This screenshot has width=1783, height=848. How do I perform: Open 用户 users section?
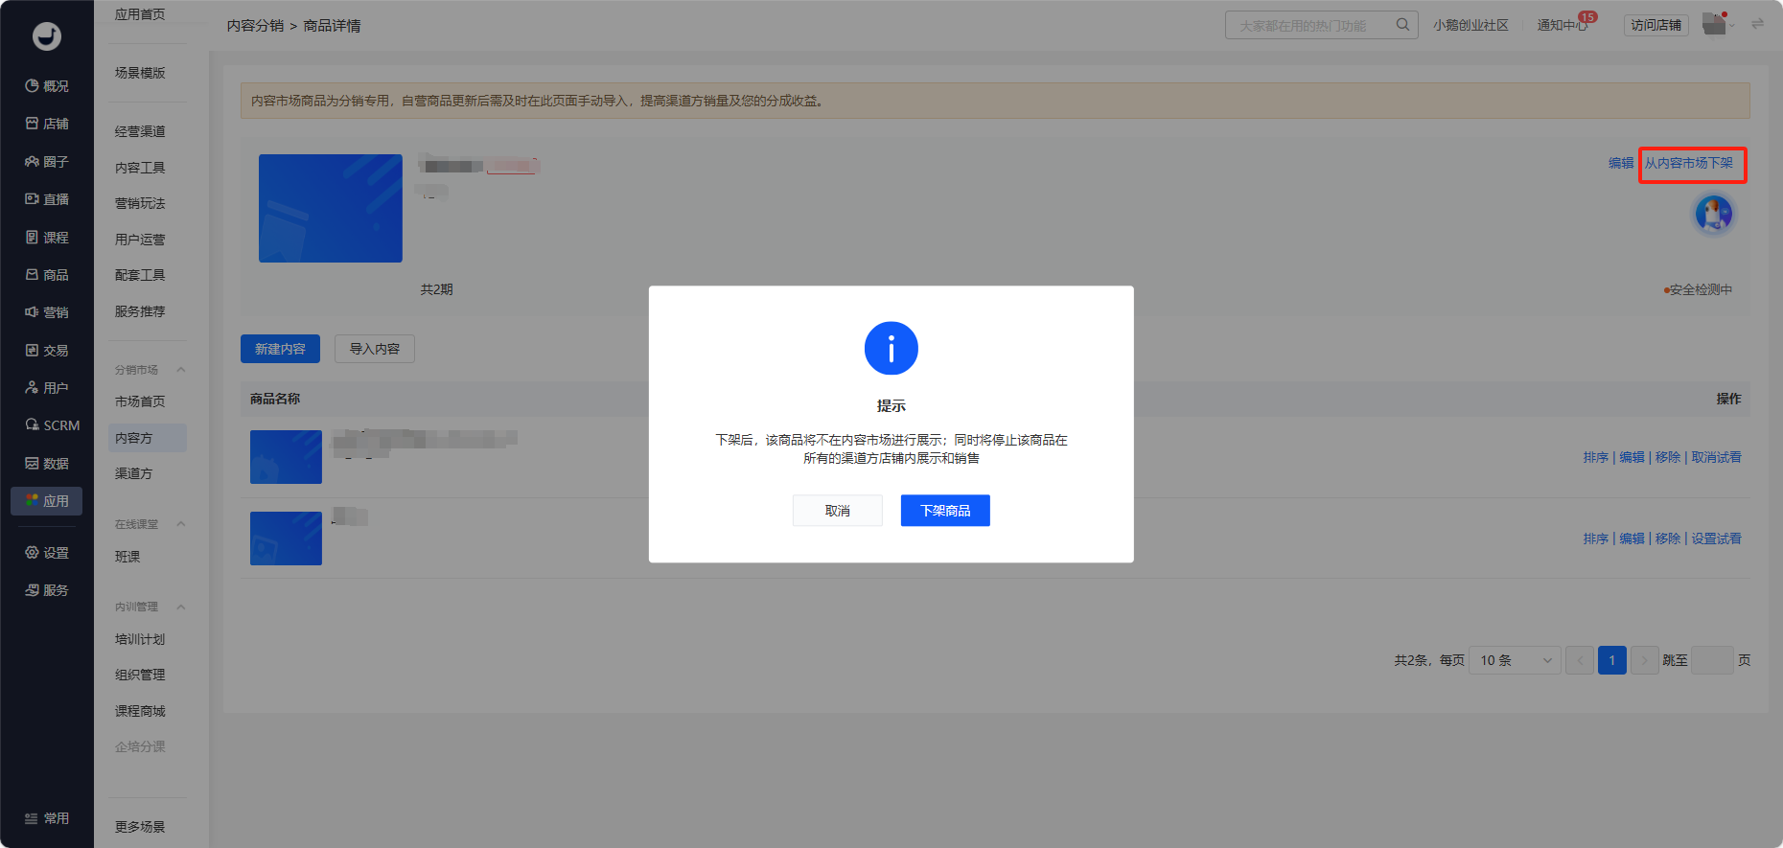47,388
